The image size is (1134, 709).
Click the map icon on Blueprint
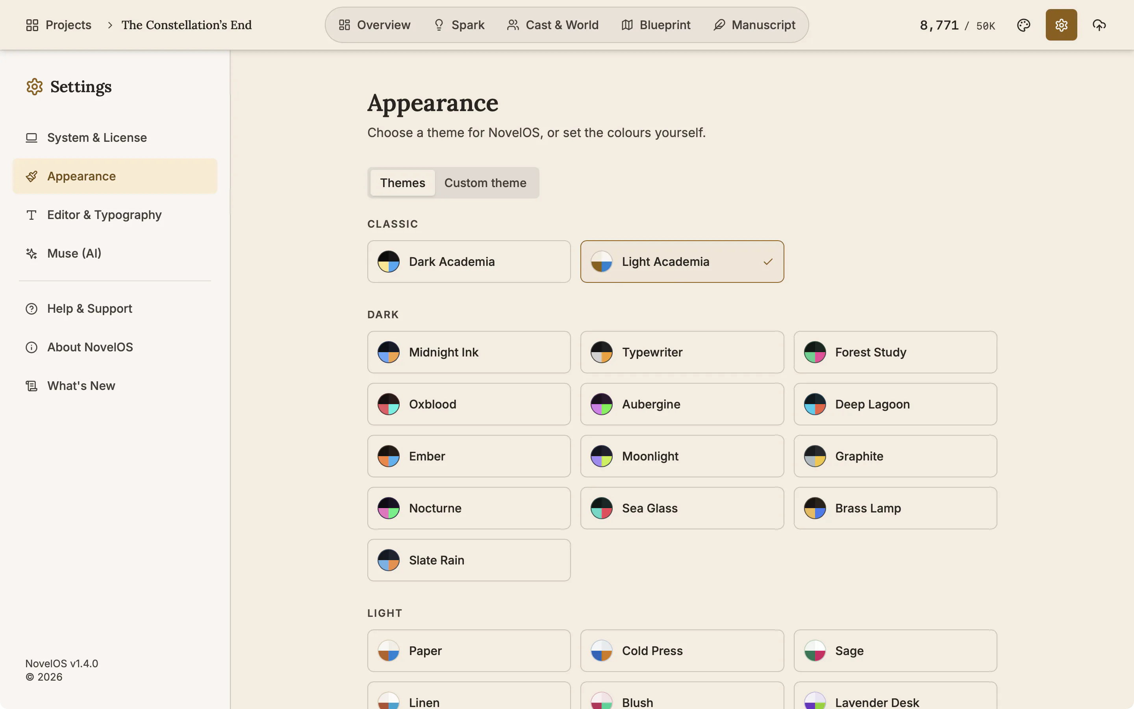pos(627,25)
